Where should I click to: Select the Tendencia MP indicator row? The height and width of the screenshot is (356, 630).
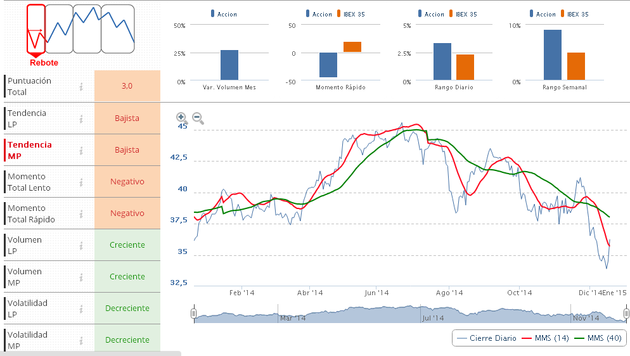[39, 150]
